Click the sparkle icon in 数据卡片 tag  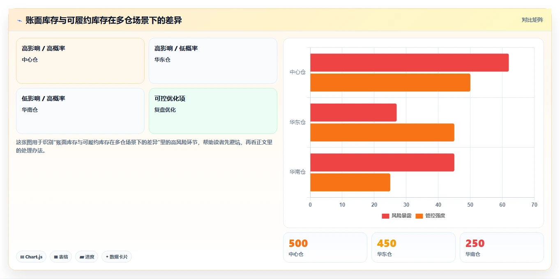click(107, 257)
